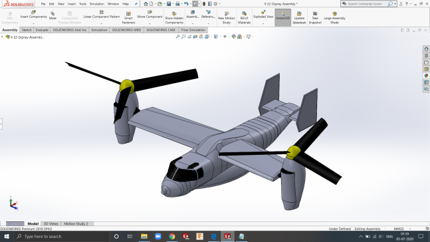Viewport: 430px width, 242px height.
Task: Open the Options gear icon
Action: [215, 4]
